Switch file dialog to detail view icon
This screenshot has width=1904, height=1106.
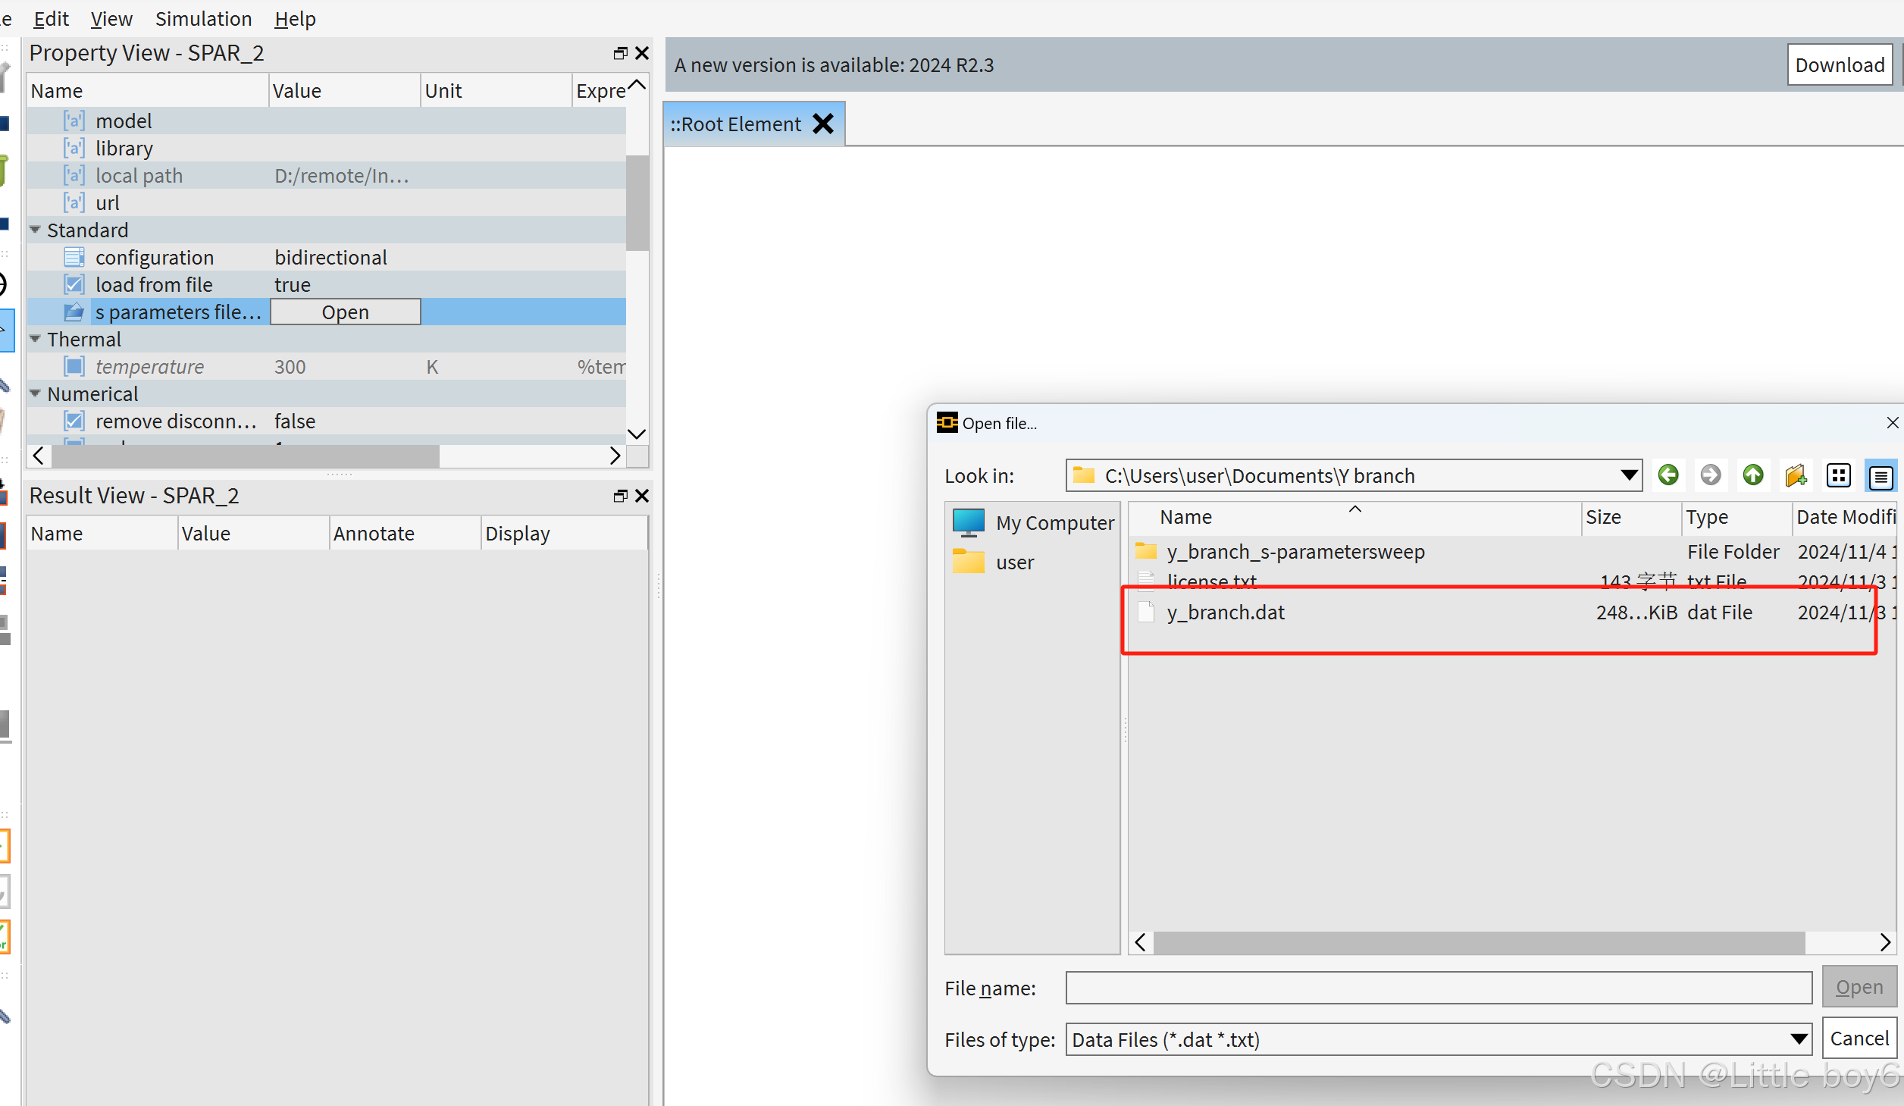click(x=1881, y=476)
